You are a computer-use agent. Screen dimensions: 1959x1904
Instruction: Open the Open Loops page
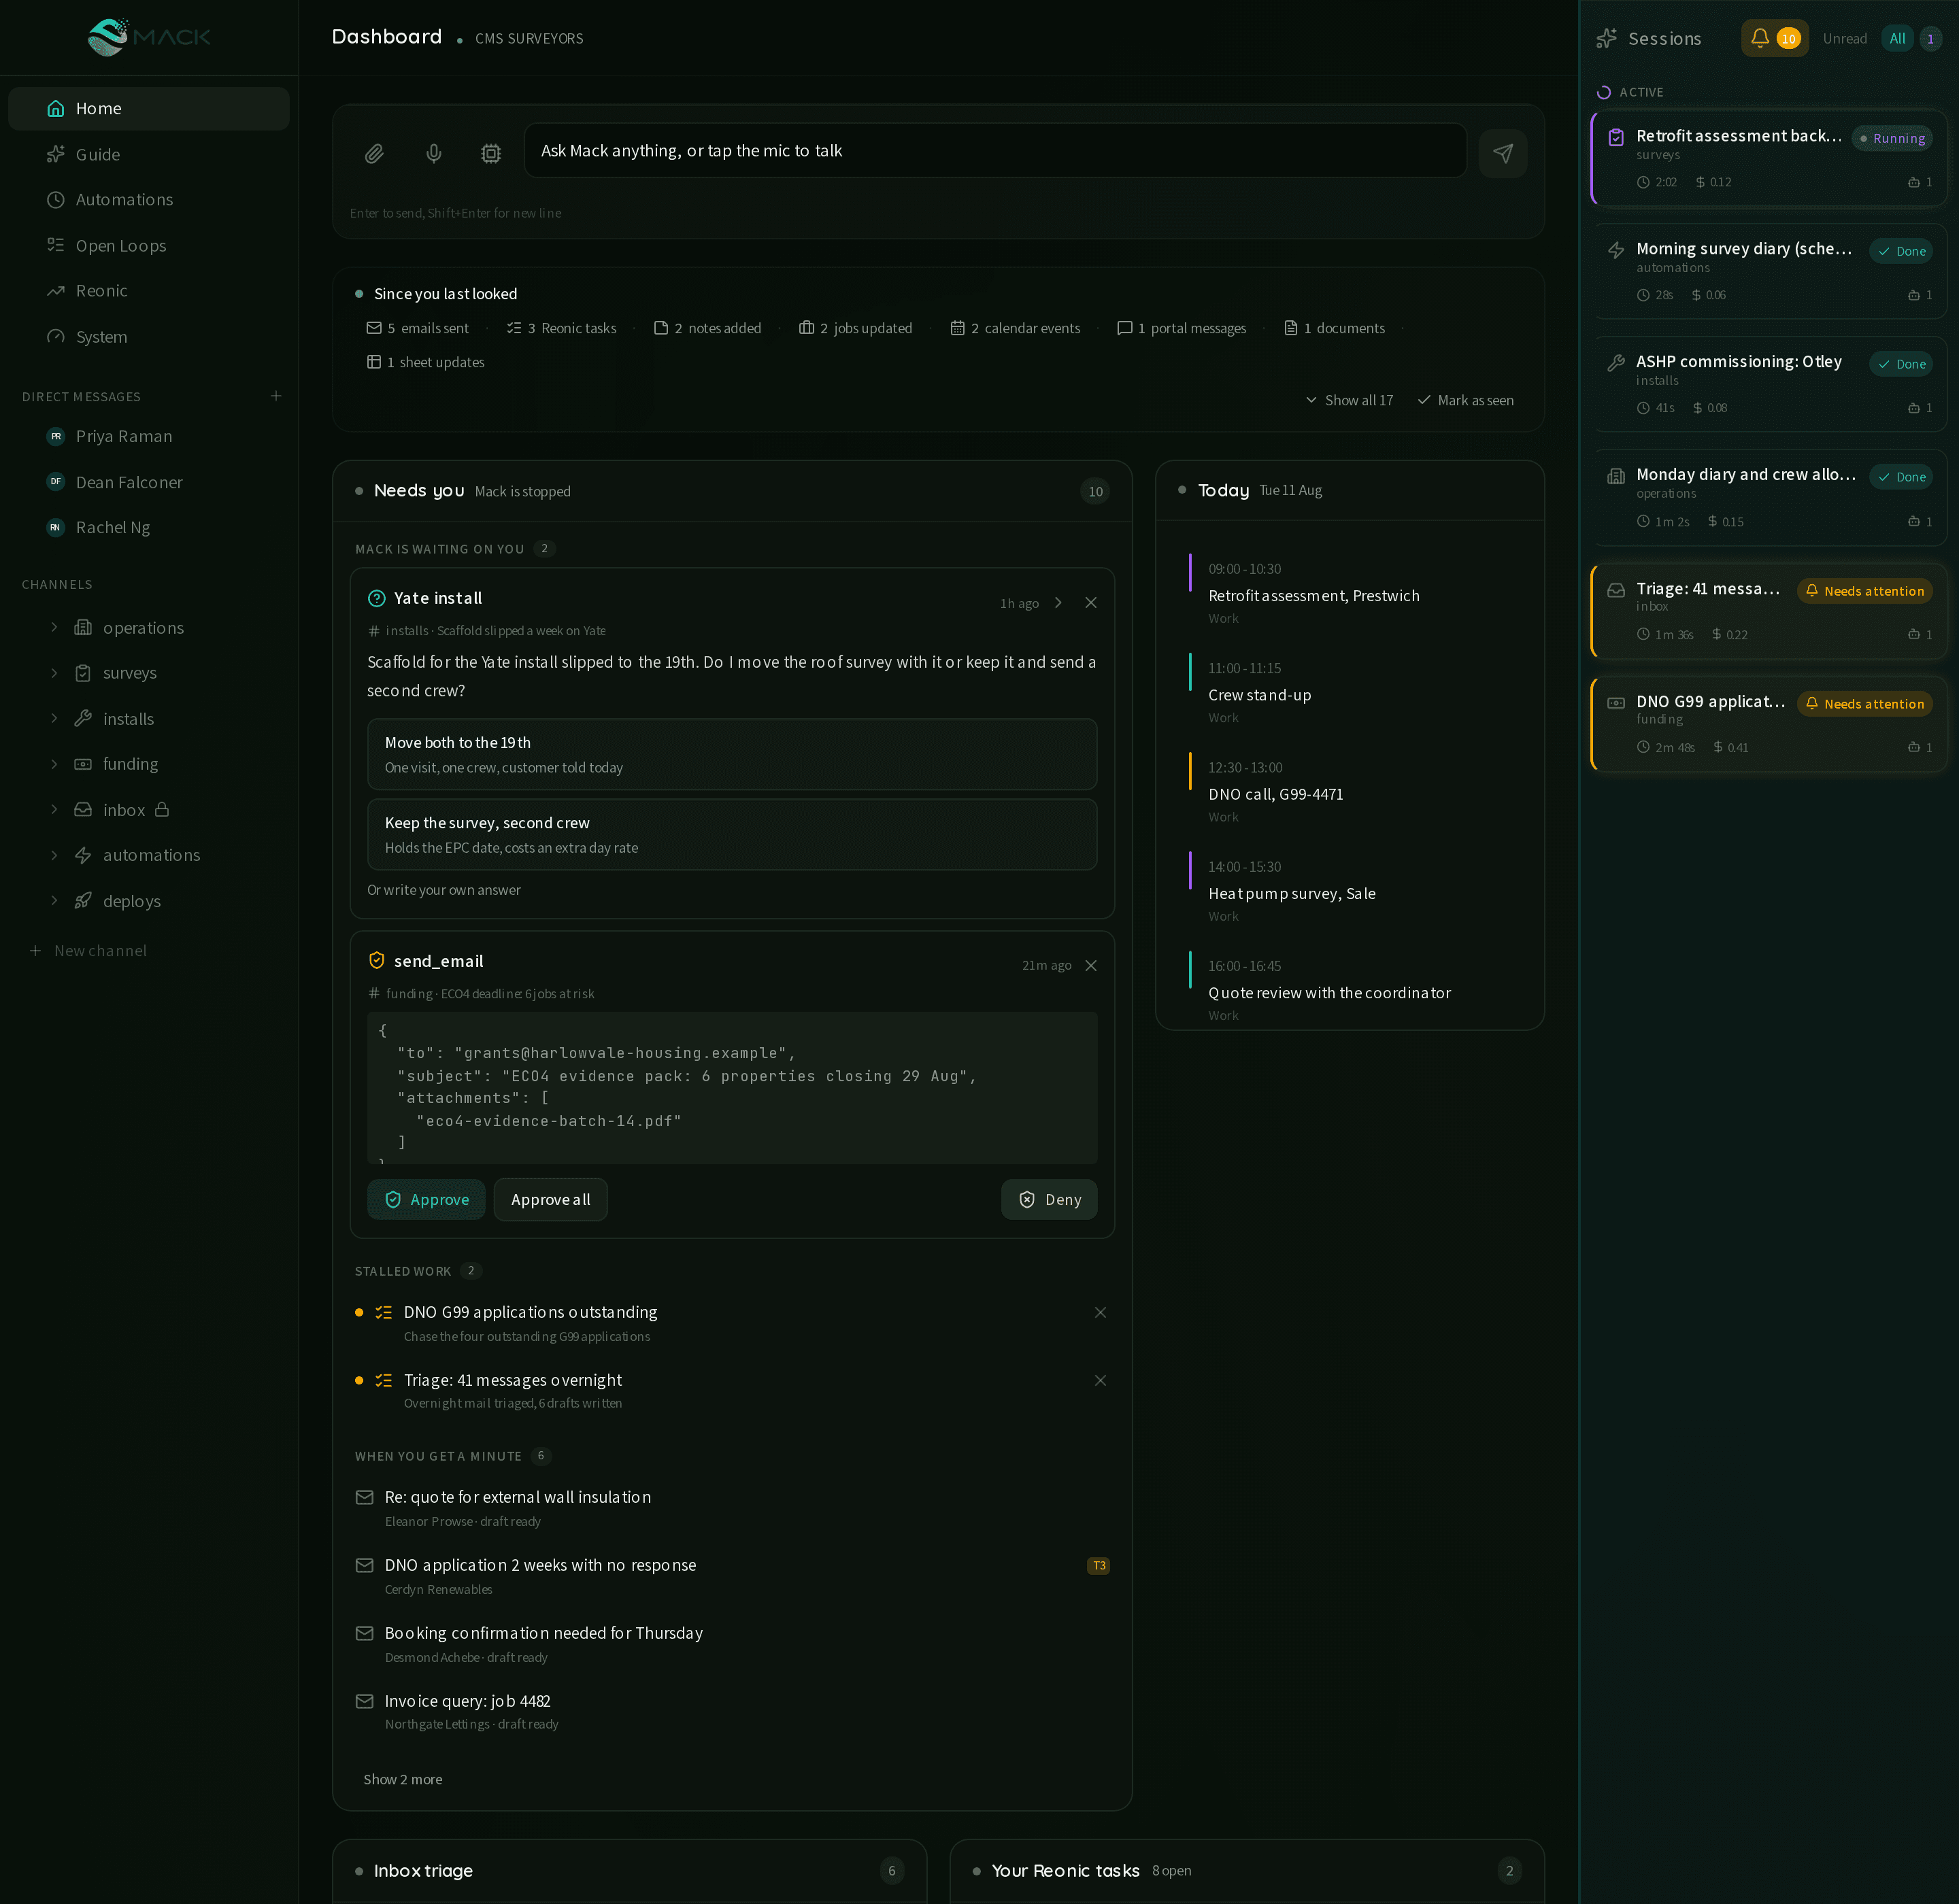point(148,245)
